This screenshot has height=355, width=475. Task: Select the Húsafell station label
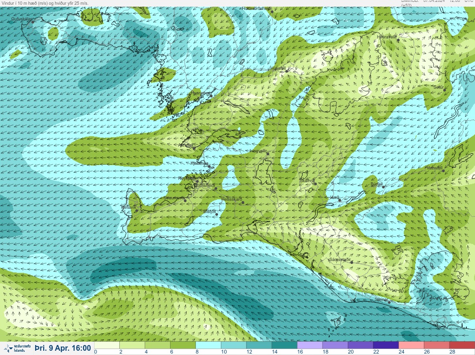[x=278, y=68]
